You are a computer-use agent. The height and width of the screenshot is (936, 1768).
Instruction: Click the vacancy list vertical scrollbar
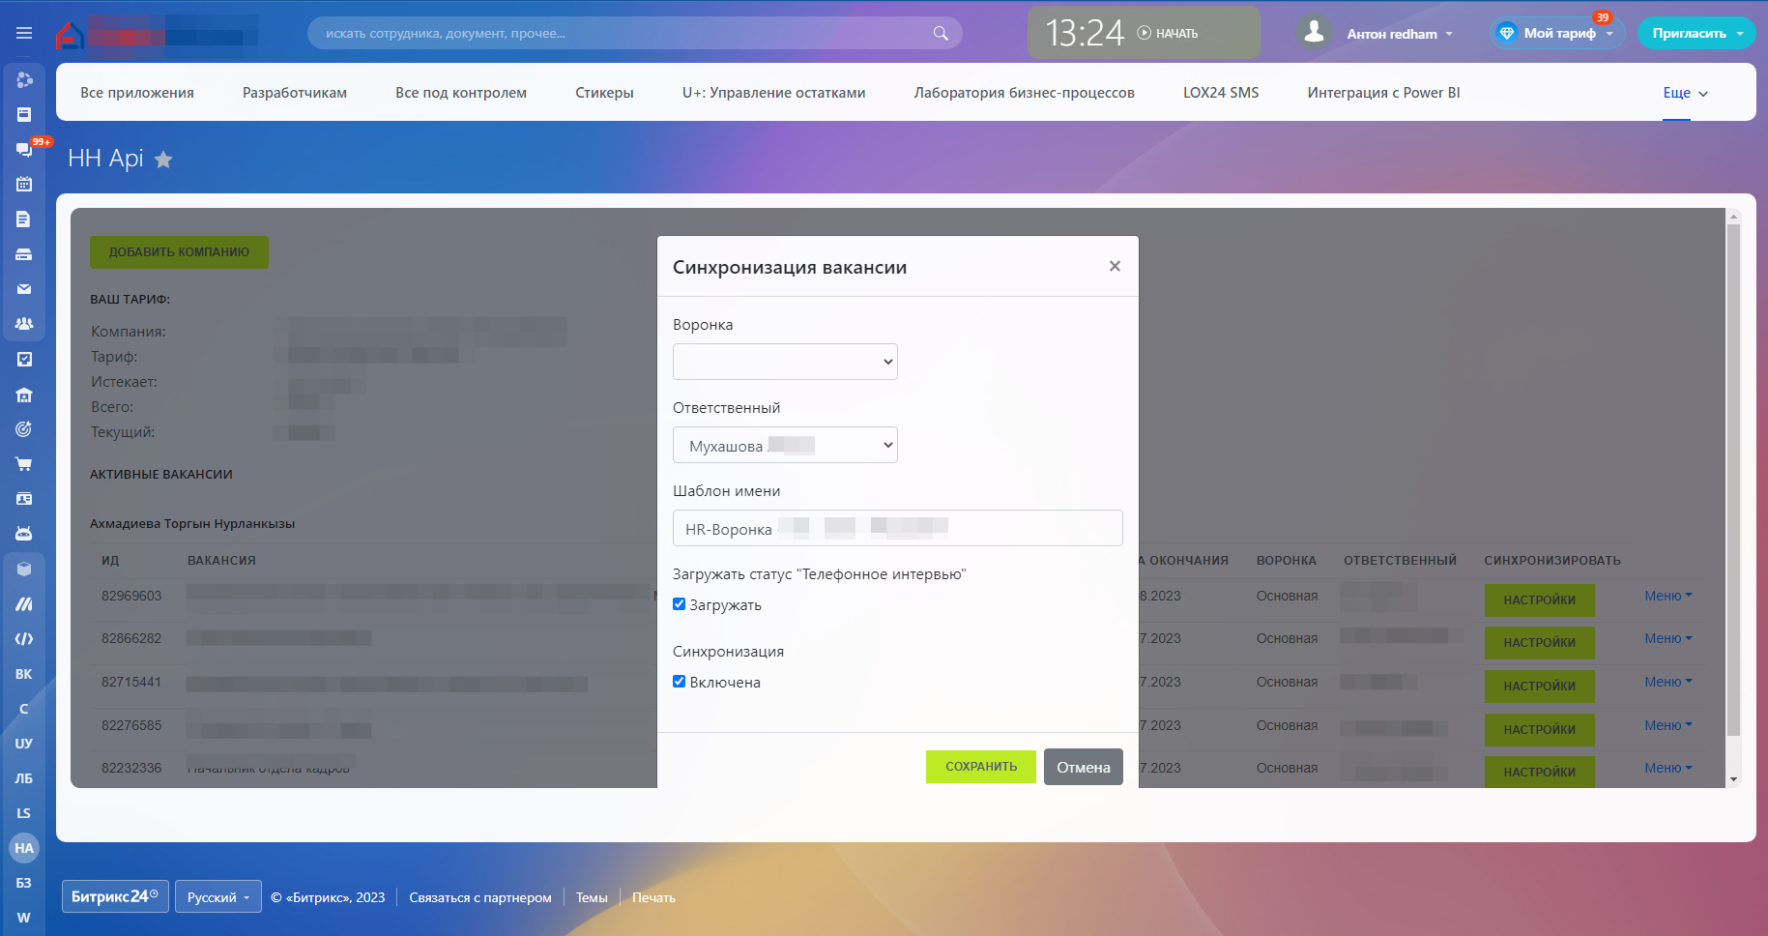[1733, 483]
